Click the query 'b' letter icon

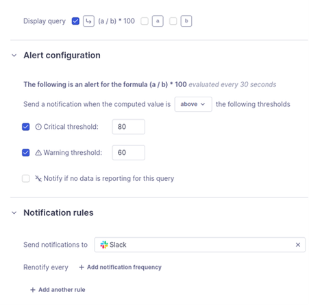point(186,21)
